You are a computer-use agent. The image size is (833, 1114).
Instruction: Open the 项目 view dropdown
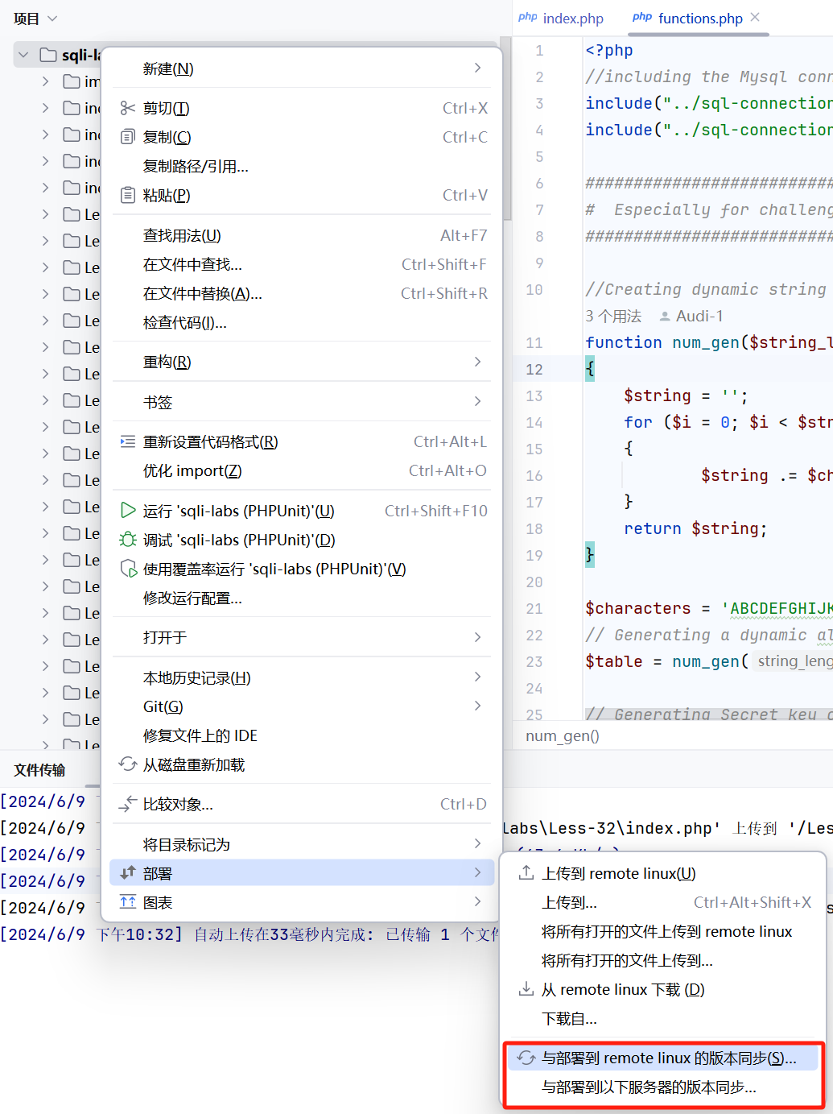(x=52, y=19)
